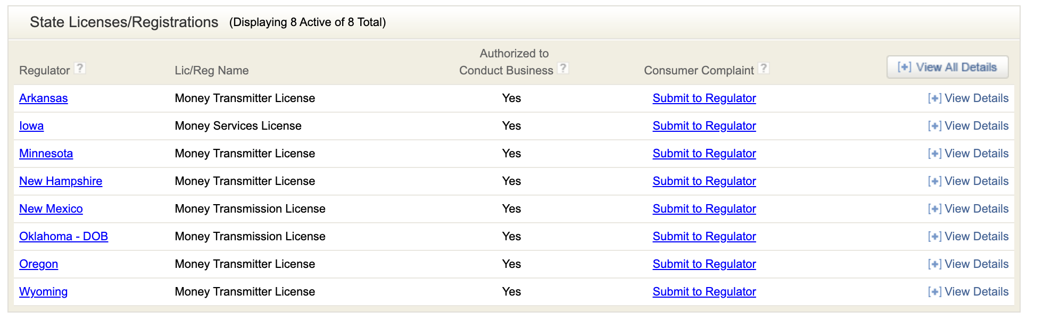Show View Details for Oregon row
Screen dimensions: 1043x320
968,264
